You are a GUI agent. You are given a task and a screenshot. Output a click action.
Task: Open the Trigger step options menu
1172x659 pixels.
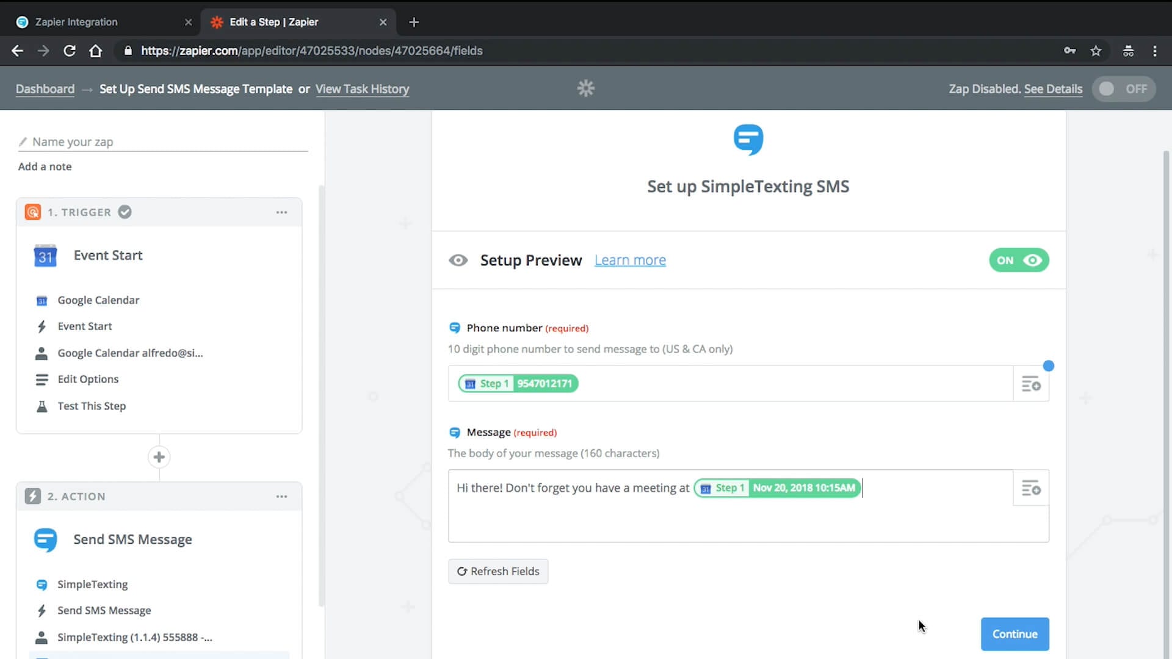pyautogui.click(x=281, y=212)
